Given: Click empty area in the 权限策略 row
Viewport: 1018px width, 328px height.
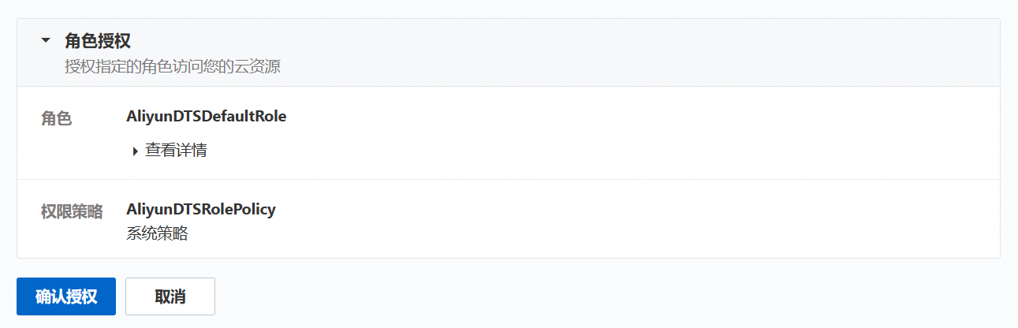Looking at the screenshot, I should (x=631, y=219).
